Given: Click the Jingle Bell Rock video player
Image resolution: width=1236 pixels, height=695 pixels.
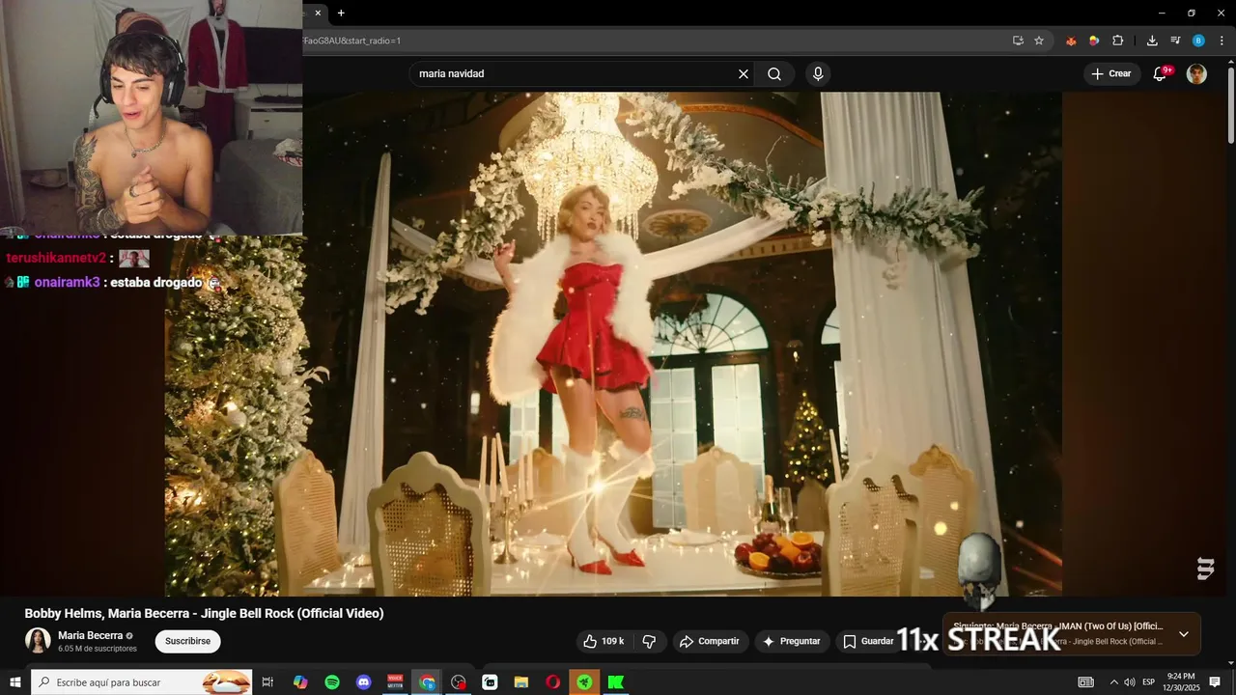Looking at the screenshot, I should click(x=613, y=344).
